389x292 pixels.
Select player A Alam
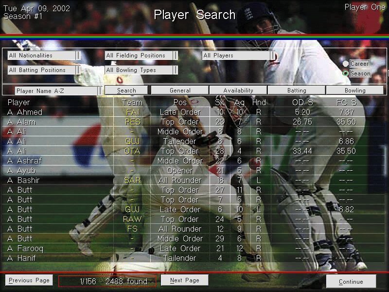[21, 122]
